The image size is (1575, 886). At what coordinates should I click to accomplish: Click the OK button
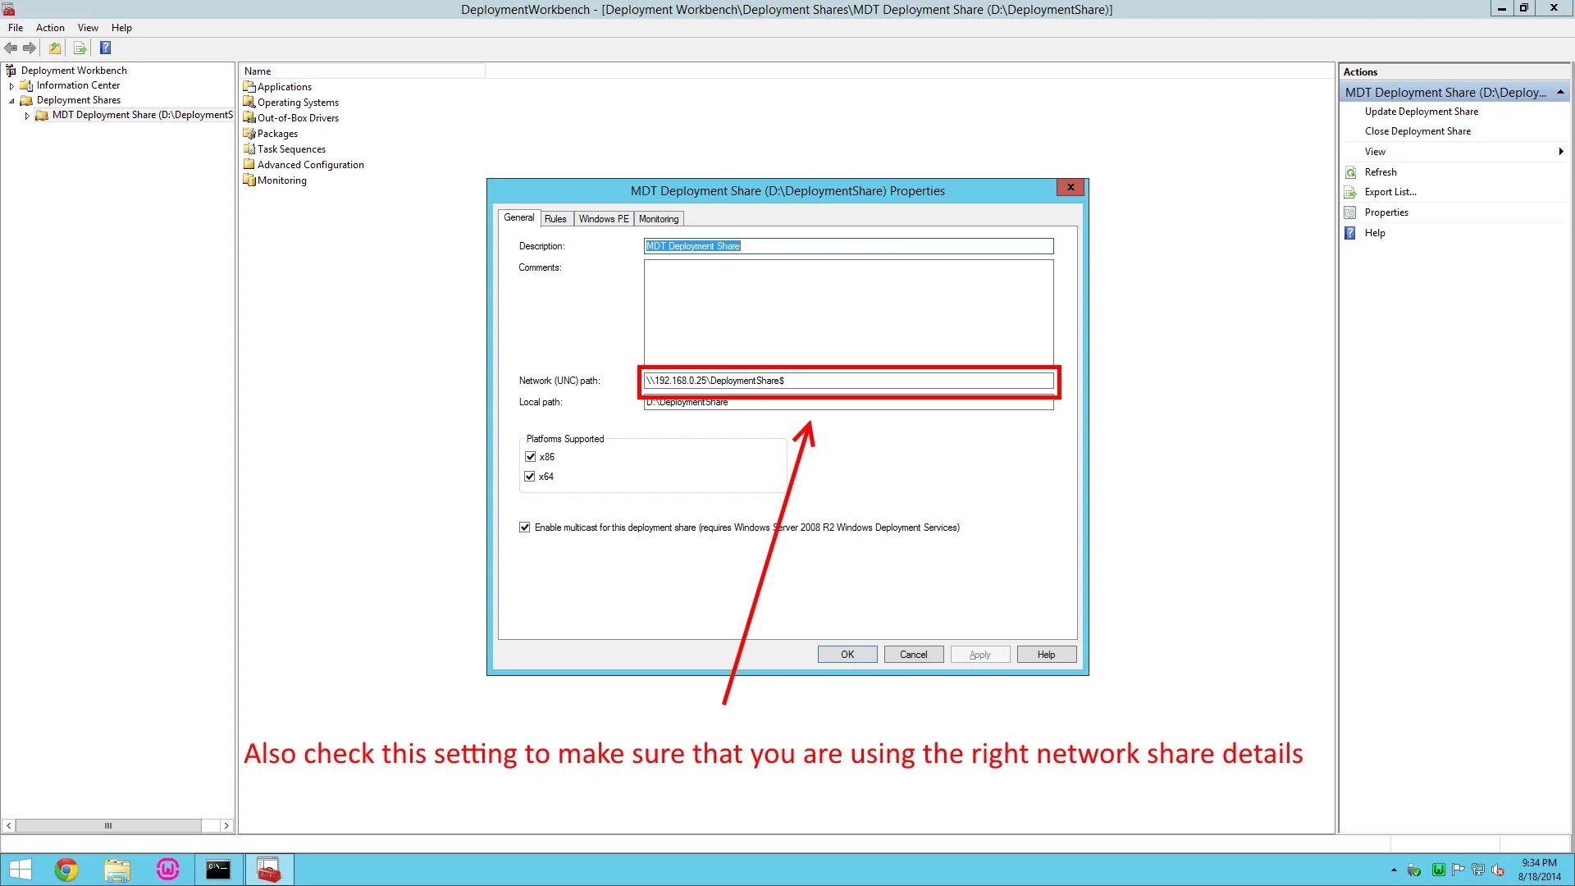[x=847, y=655]
